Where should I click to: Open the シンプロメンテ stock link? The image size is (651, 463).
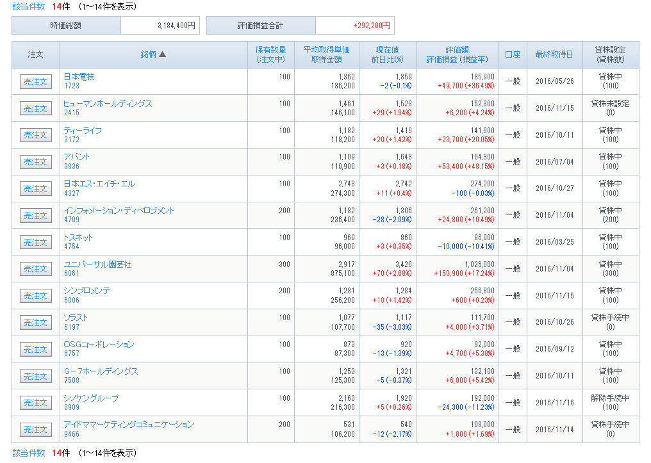[87, 291]
